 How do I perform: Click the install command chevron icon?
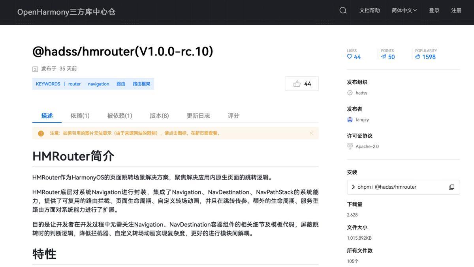(353, 187)
